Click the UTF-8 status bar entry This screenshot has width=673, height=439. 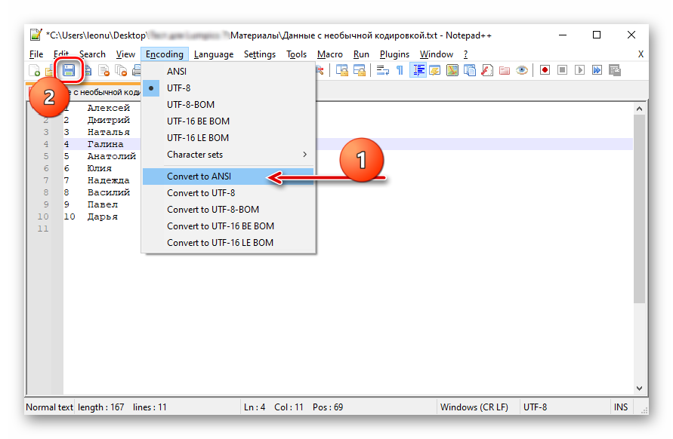tap(536, 407)
